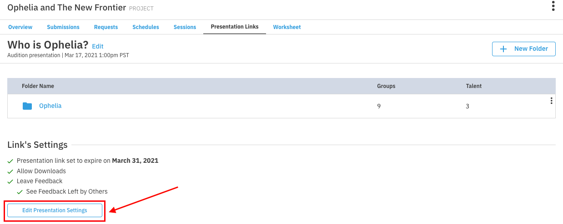The height and width of the screenshot is (224, 563).
Task: Select the Schedules tab
Action: tap(146, 27)
